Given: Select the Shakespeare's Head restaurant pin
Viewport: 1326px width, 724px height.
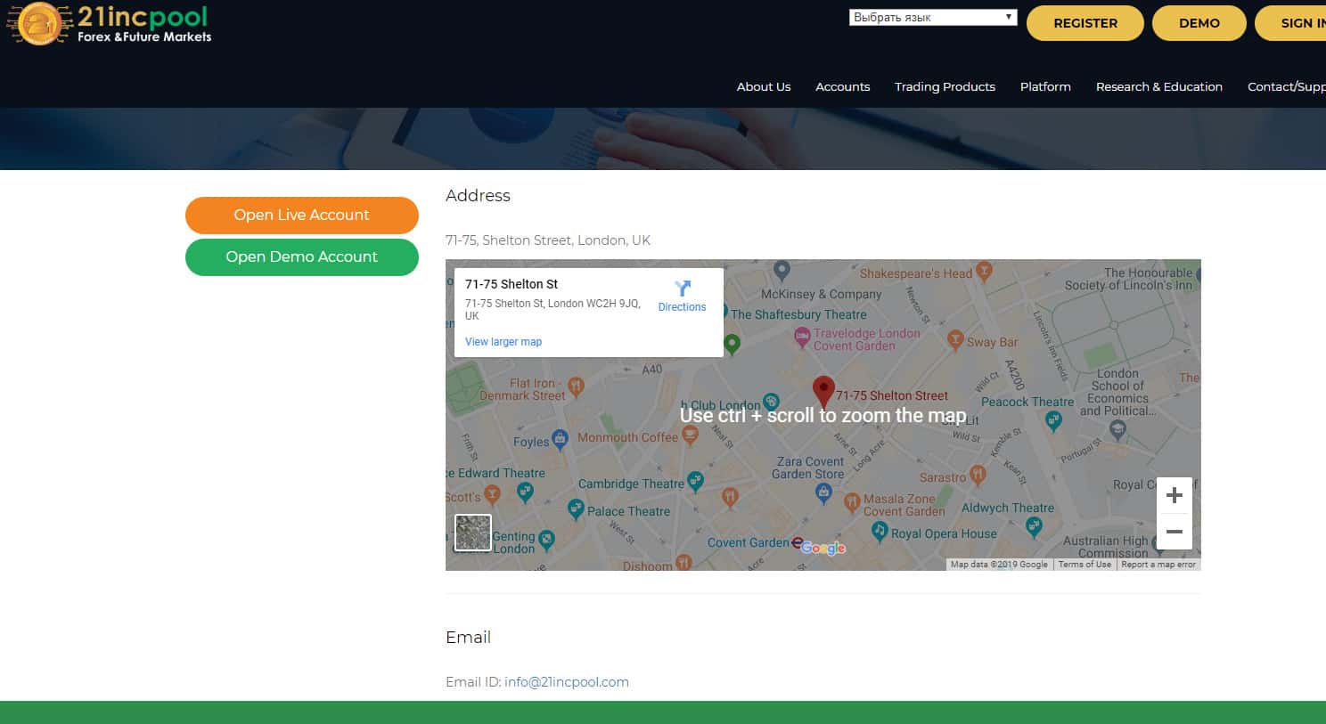Looking at the screenshot, I should pyautogui.click(x=984, y=270).
